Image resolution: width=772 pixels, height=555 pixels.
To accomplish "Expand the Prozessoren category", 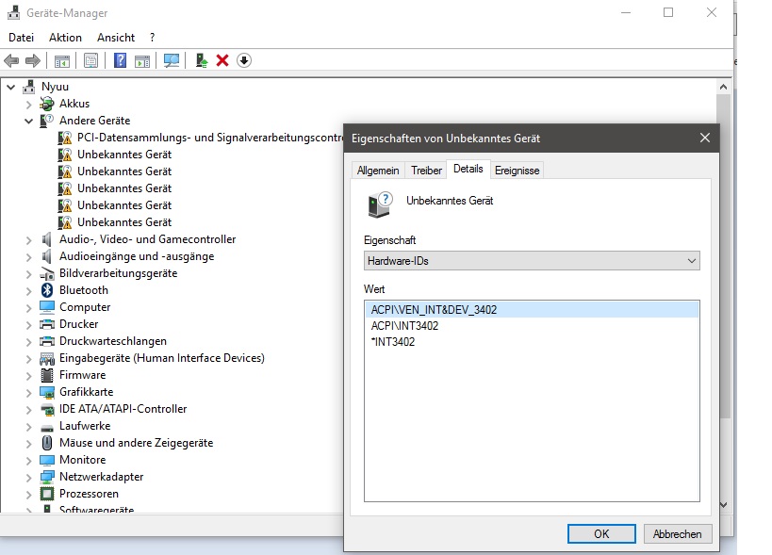I will (x=28, y=495).
